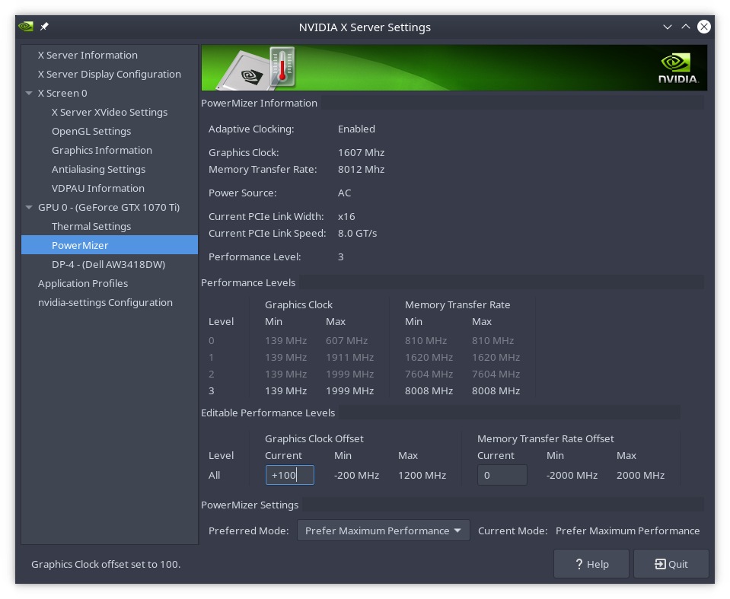Click Adaptive Clocking Enabled value

pyautogui.click(x=356, y=129)
